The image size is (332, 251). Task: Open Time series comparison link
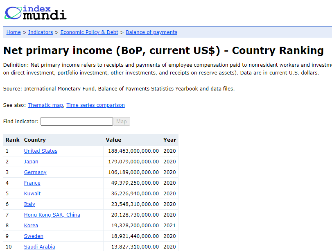pos(95,105)
